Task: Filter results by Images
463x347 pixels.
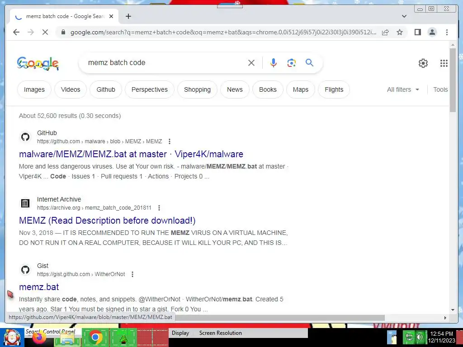Action: pos(34,89)
